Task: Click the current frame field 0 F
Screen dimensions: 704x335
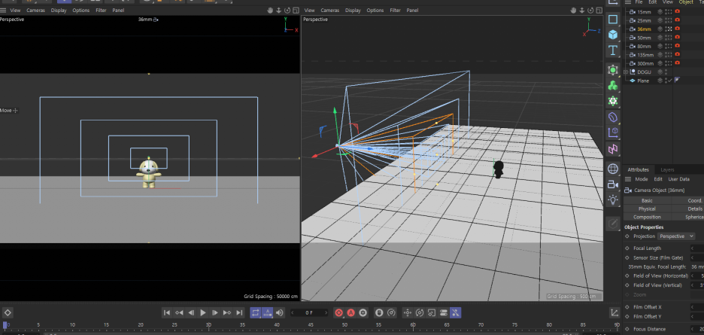Action: 309,312
